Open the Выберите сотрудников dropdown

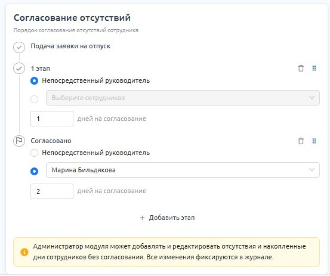click(x=183, y=98)
